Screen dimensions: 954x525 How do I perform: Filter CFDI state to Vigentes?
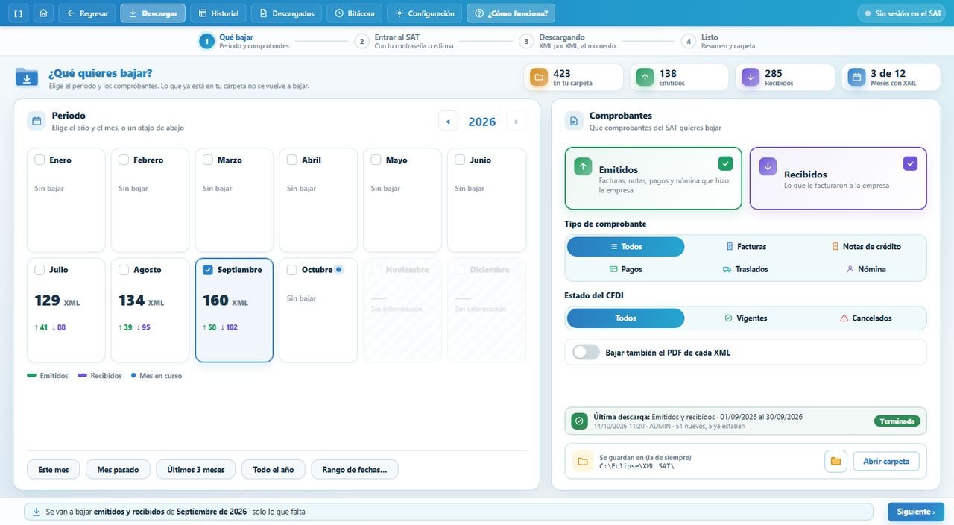pos(746,318)
